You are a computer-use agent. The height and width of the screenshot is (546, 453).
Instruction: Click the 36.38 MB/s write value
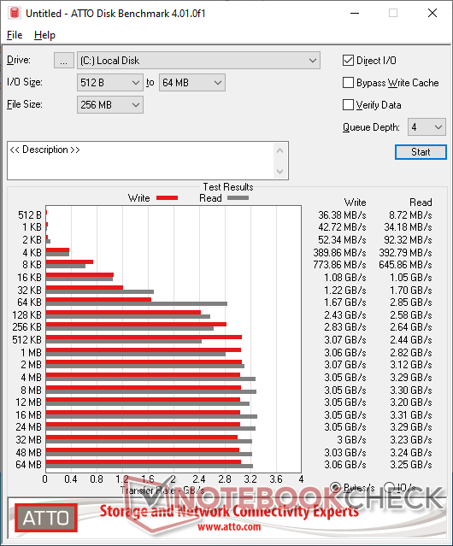click(342, 215)
